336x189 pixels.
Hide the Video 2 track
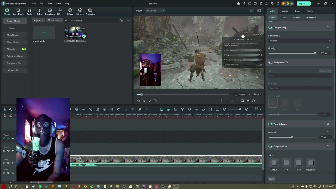pos(12,151)
